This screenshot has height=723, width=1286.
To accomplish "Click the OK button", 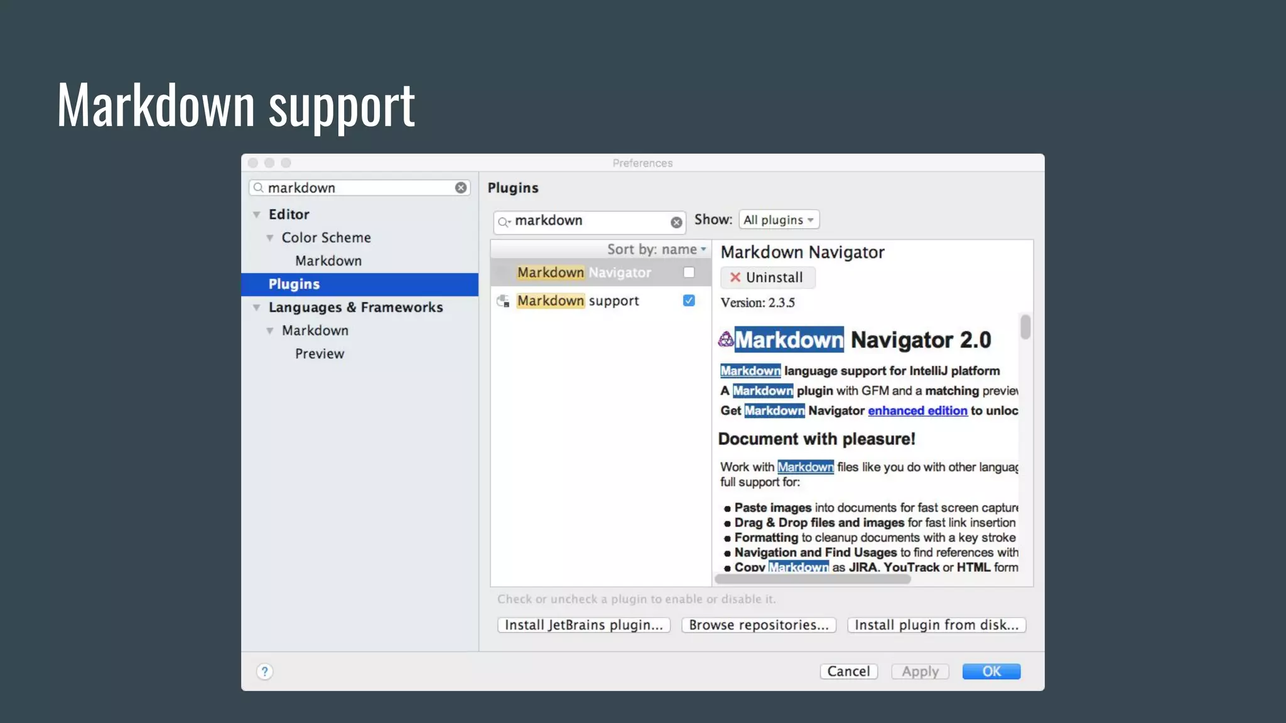I will pyautogui.click(x=992, y=672).
